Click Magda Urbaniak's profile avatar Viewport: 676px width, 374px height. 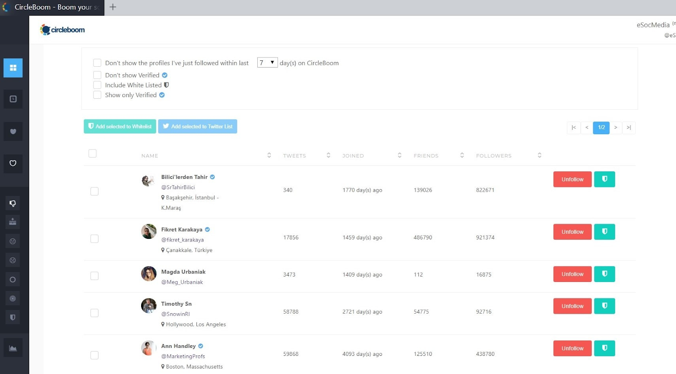pos(149,274)
